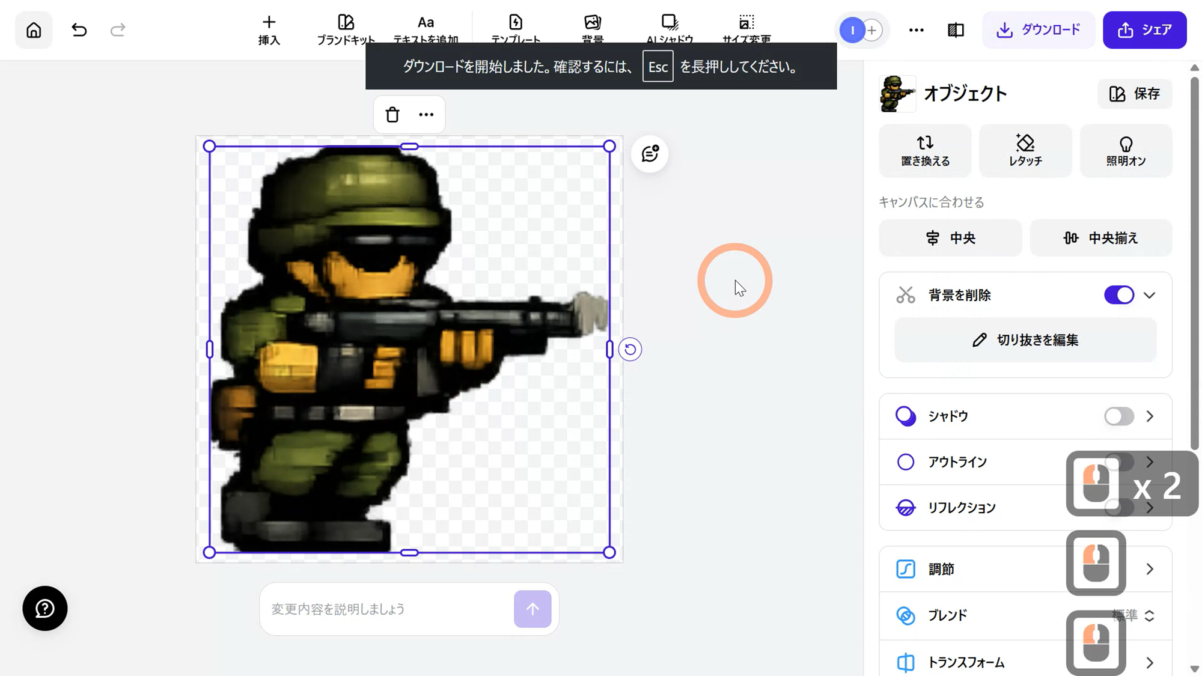Viewport: 1202px width, 676px height.
Task: Click the soldier thumbnail in オブジェクト panel
Action: pos(897,94)
